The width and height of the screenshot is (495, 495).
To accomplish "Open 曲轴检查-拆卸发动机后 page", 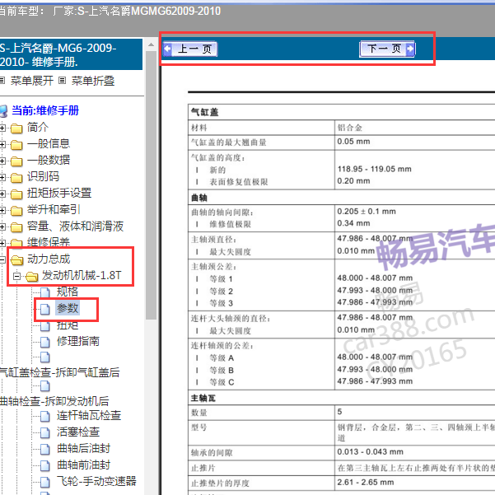I will (54, 401).
